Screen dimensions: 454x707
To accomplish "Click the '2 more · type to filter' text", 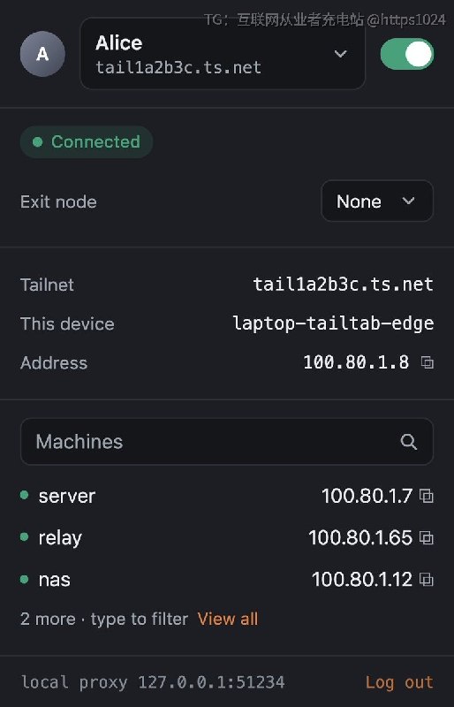I will pos(104,619).
